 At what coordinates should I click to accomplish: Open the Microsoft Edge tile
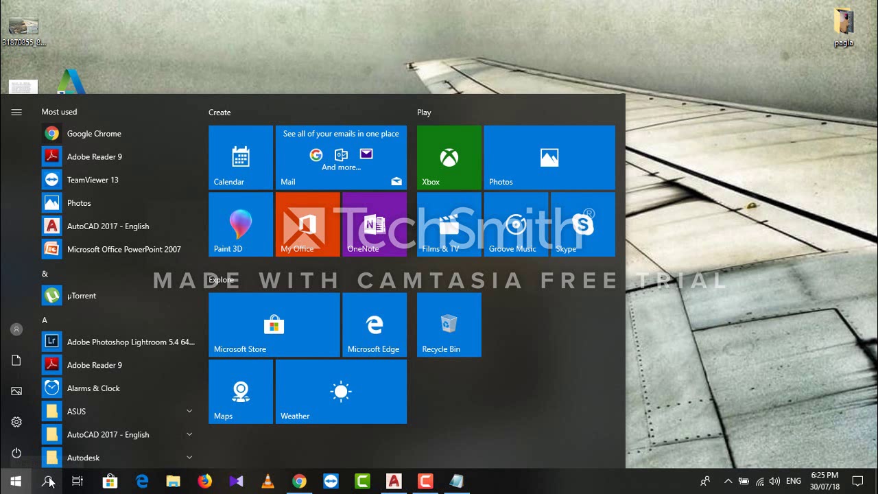pos(375,325)
